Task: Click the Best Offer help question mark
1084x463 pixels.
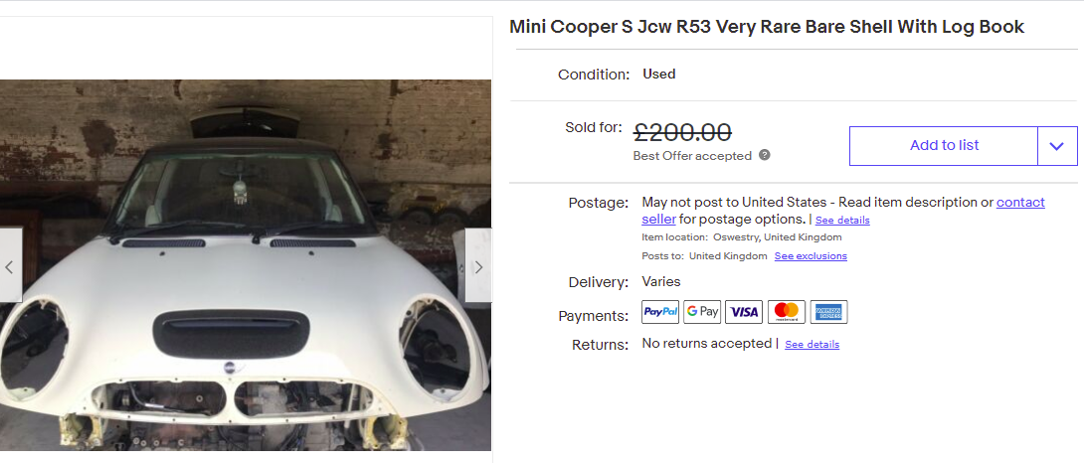Action: coord(764,155)
